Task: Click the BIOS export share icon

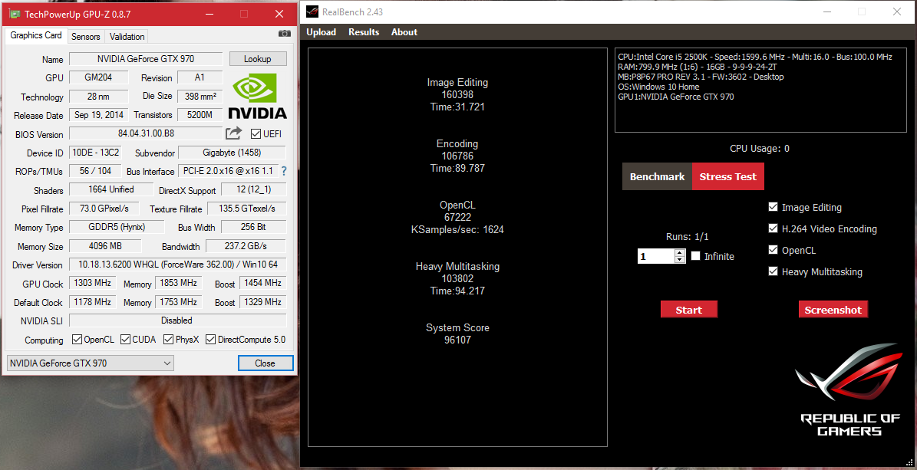Action: point(233,133)
